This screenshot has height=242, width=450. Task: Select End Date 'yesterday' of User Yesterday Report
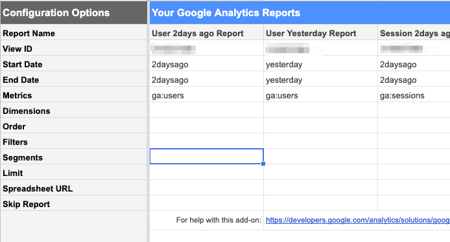(x=320, y=80)
